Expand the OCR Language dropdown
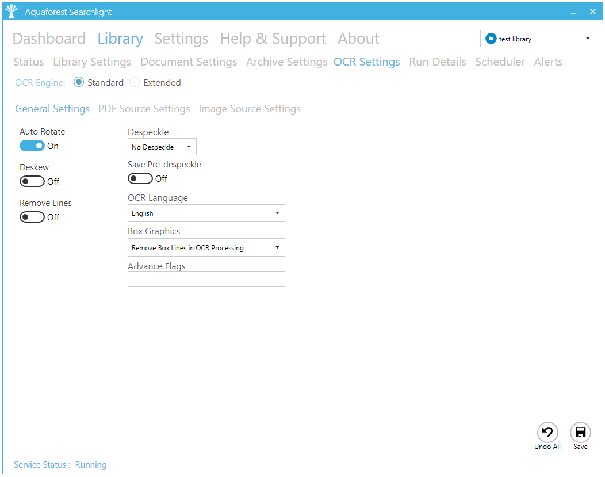Screen dimensions: 605x477 tap(206, 213)
